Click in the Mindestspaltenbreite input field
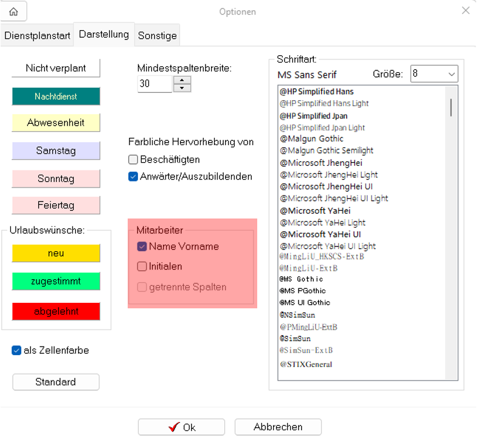This screenshot has height=437, width=481. click(x=154, y=84)
